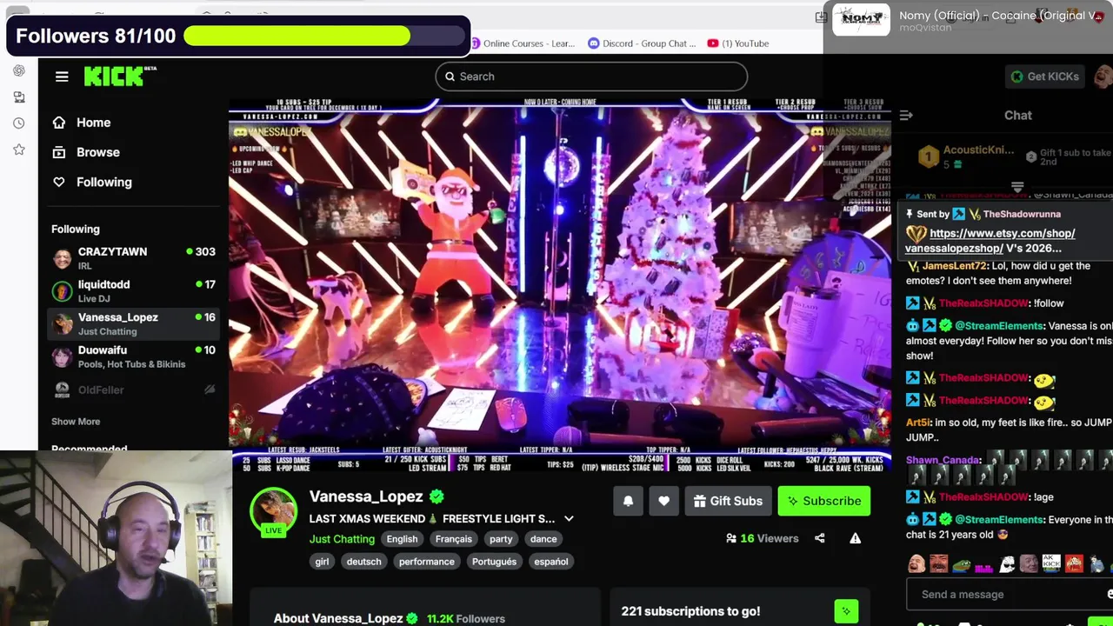The height and width of the screenshot is (626, 1113).
Task: Click the green button beside subscriptions goal
Action: coord(846,611)
